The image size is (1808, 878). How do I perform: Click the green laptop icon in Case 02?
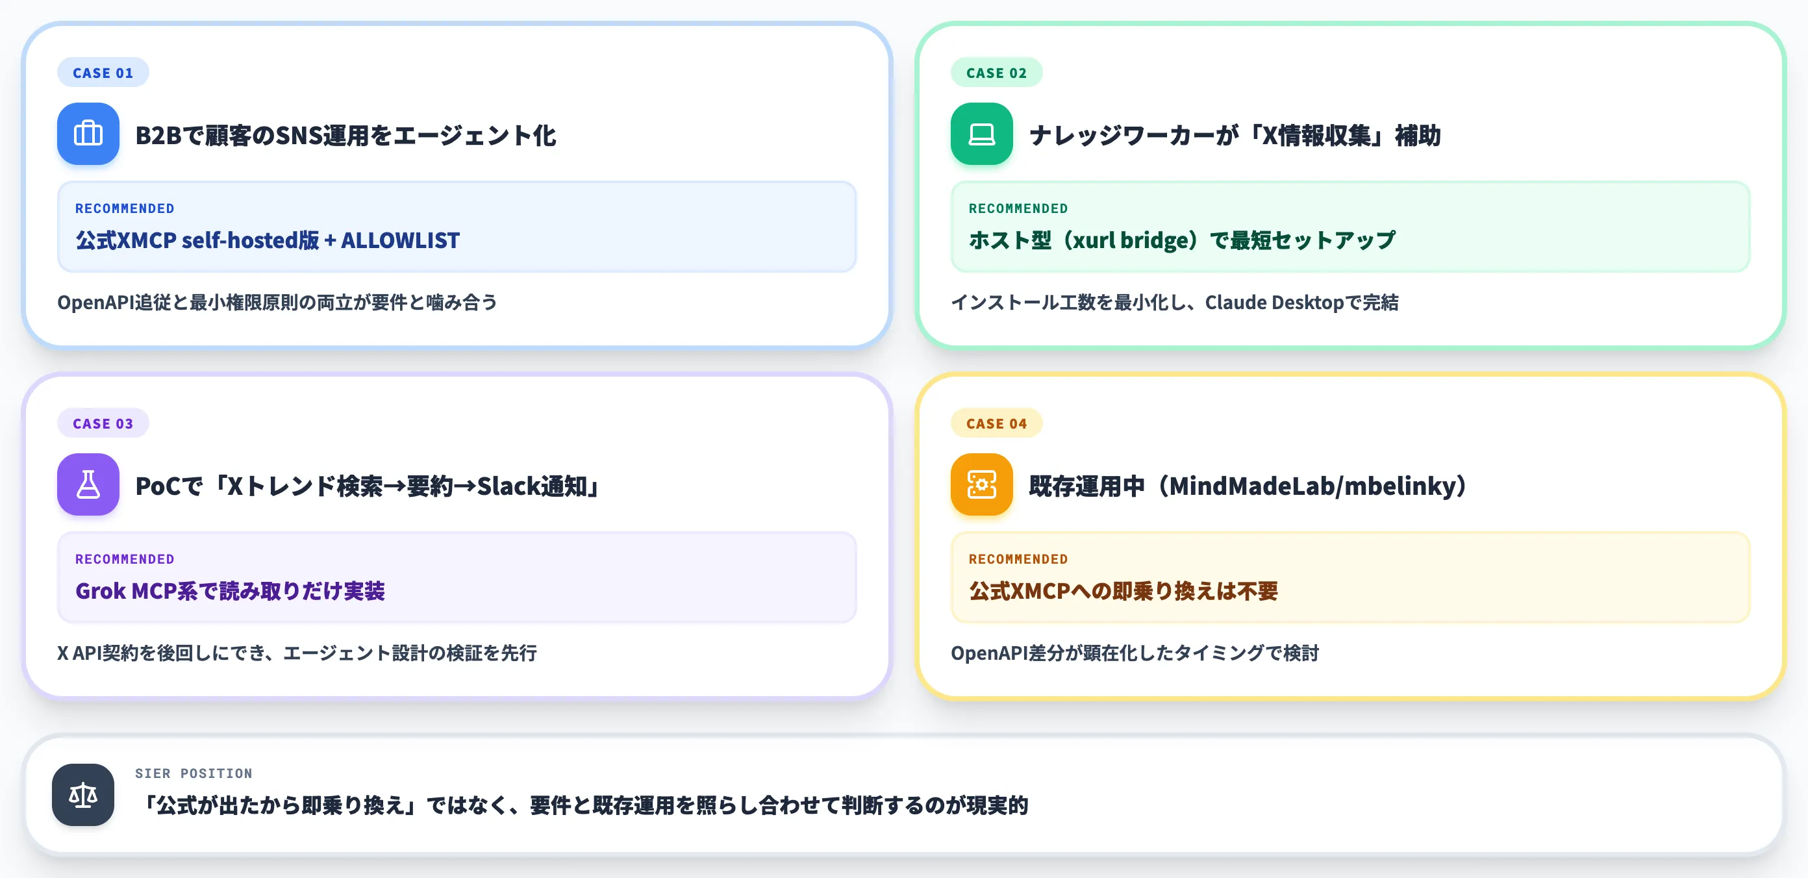click(981, 133)
